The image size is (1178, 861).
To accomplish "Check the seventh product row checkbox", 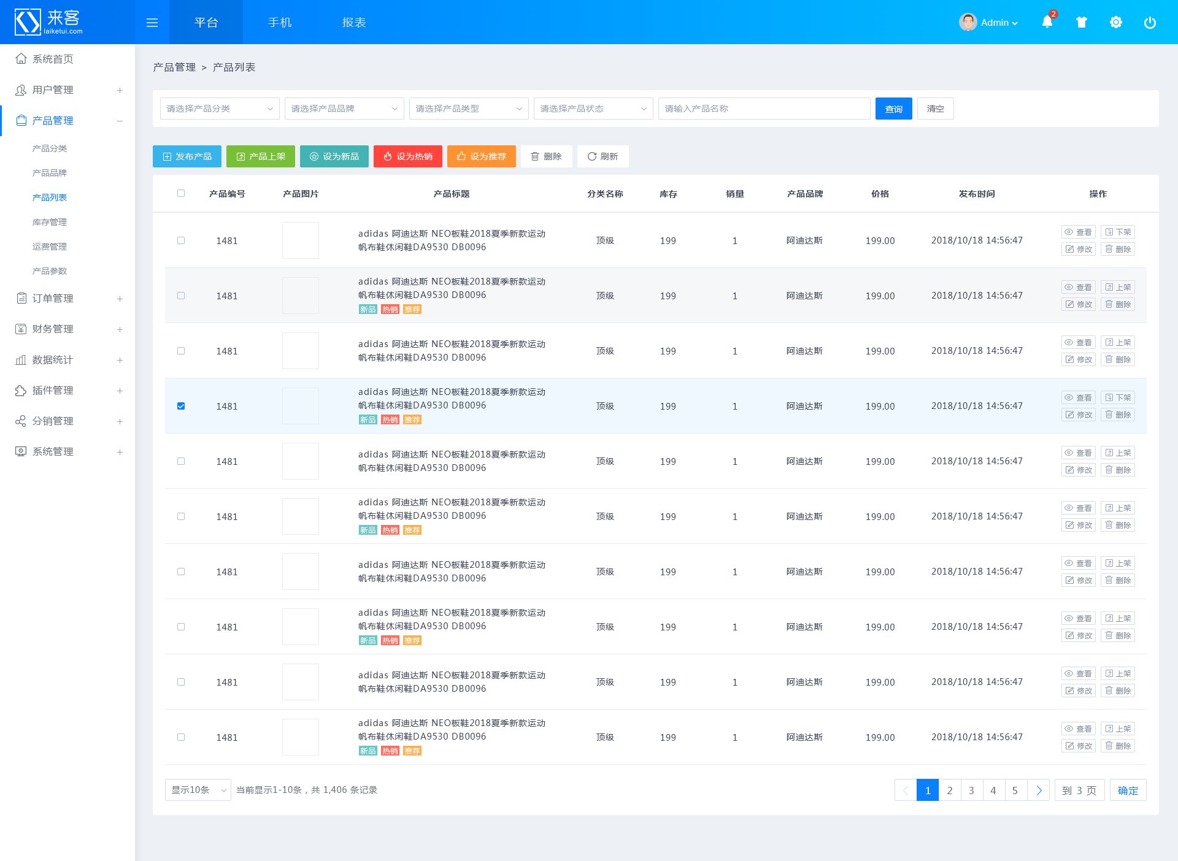I will (x=181, y=572).
